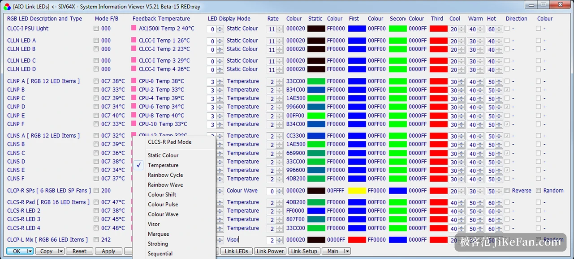
Task: Toggle Mode F/B checkbox for CLLN LED A
Action: [96, 41]
